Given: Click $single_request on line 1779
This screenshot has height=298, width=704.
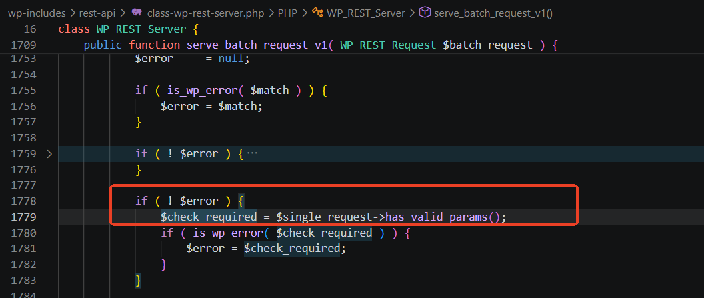Looking at the screenshot, I should 324,217.
